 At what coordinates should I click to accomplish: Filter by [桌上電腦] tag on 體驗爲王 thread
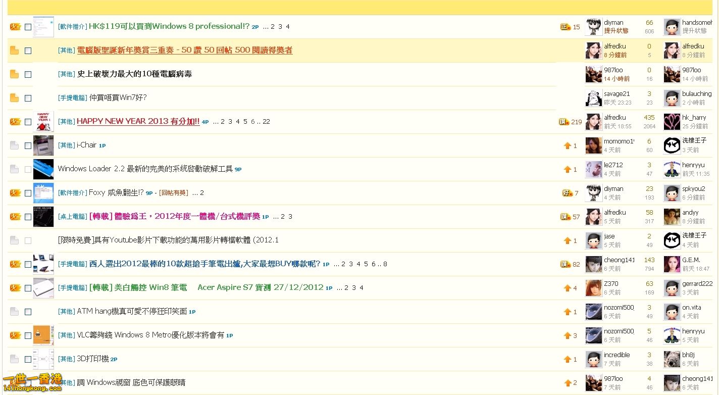(x=73, y=217)
